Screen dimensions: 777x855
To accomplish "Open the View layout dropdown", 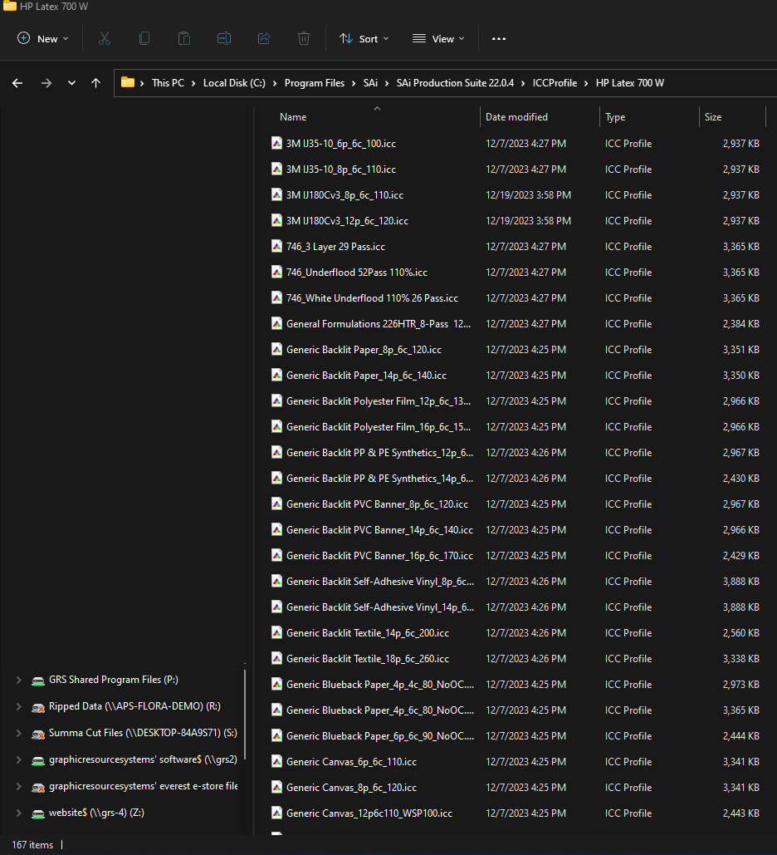I will [438, 39].
